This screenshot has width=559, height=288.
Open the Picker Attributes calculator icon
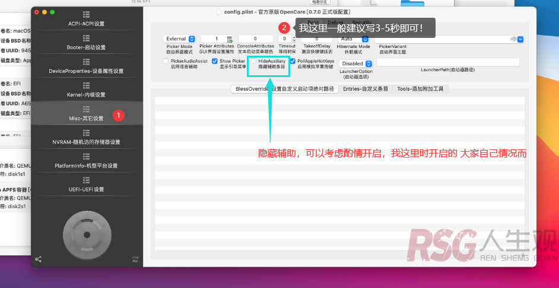tap(230, 39)
